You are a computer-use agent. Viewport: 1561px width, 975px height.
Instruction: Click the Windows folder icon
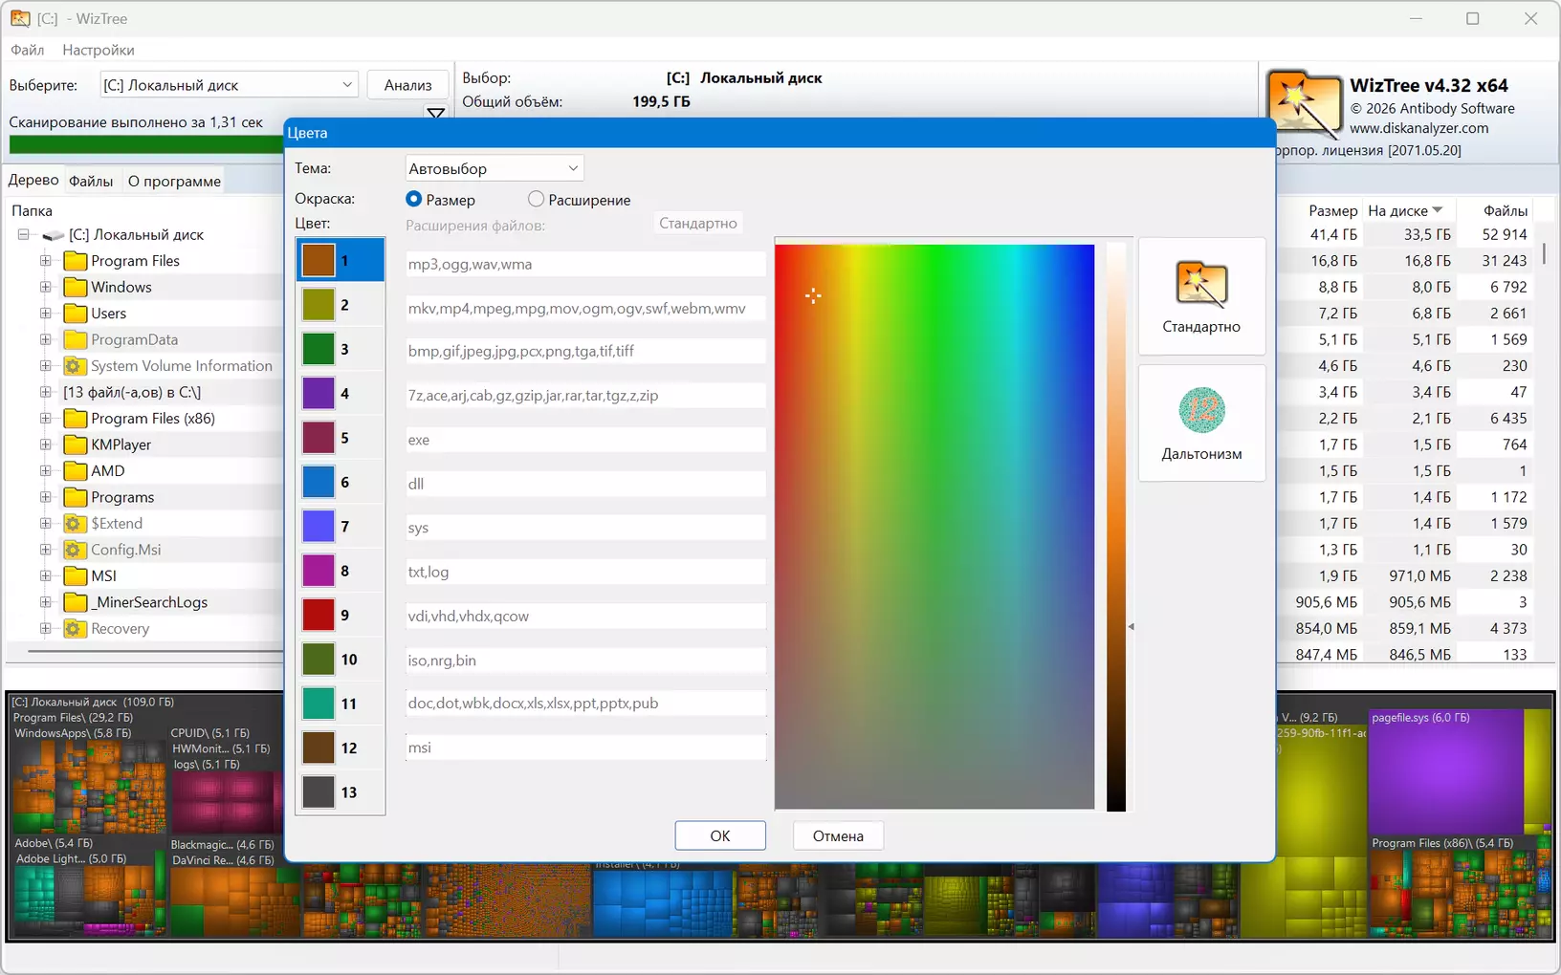point(76,287)
